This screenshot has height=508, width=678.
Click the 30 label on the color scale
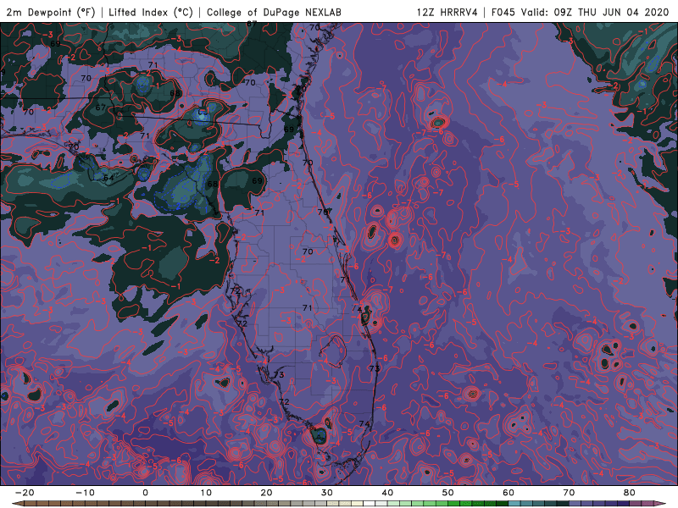pyautogui.click(x=327, y=493)
